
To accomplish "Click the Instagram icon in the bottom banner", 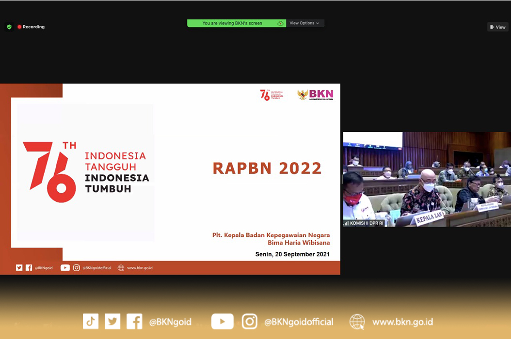I will [x=249, y=321].
